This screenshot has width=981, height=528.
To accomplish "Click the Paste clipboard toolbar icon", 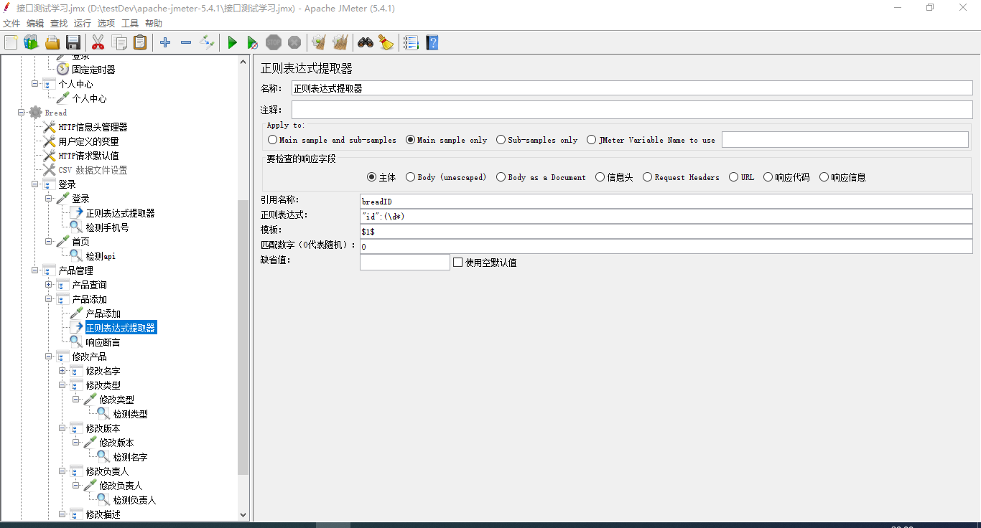I will click(x=140, y=43).
